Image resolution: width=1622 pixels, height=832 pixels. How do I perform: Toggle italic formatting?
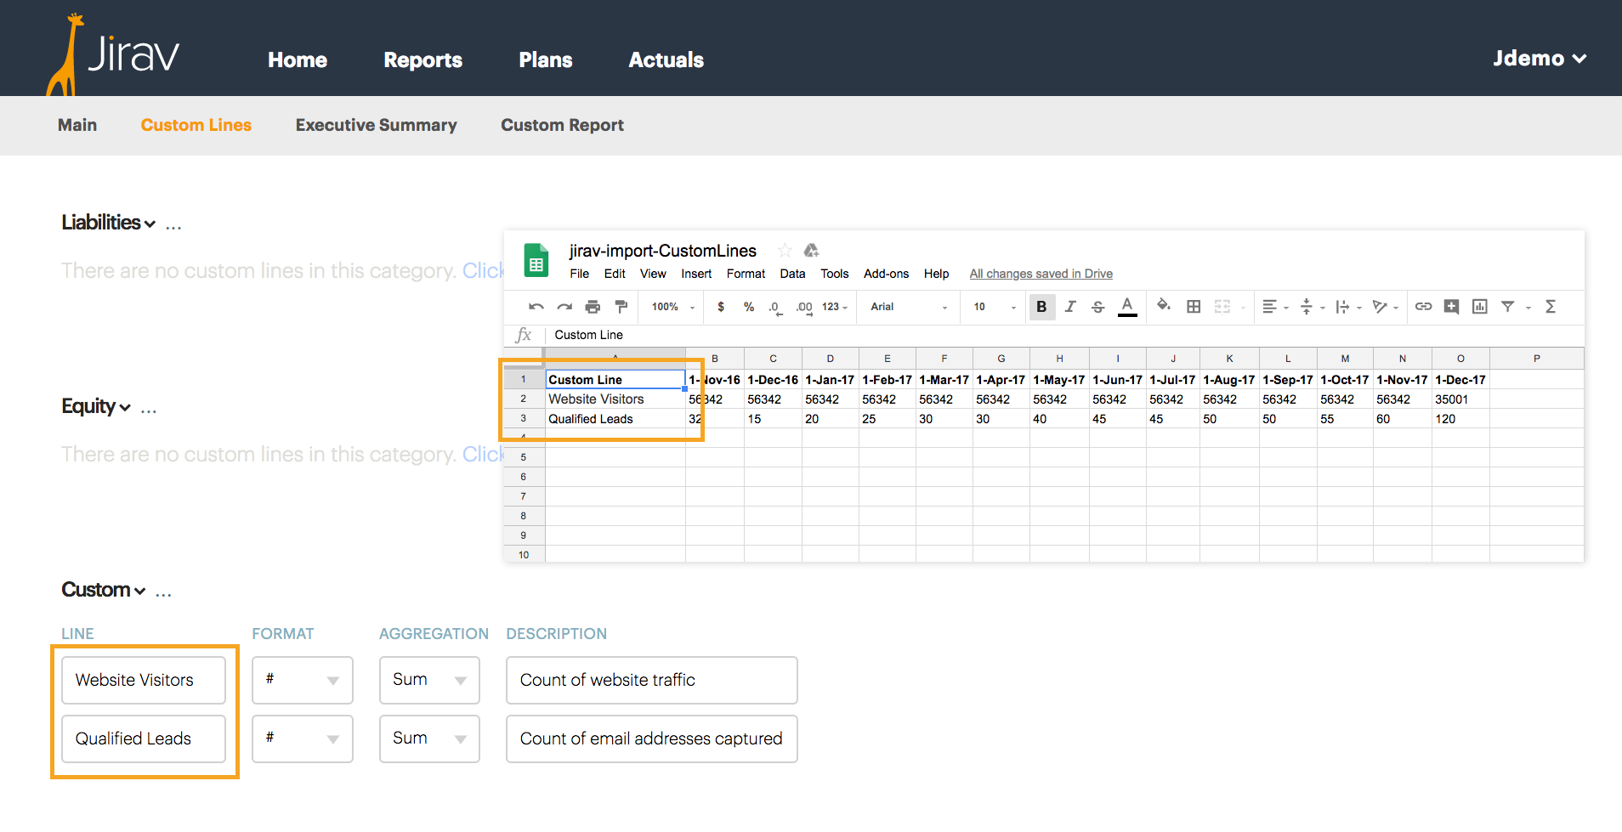1070,307
